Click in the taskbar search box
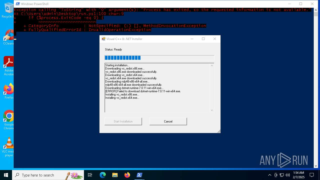Viewport: 320px width, 180px height. (x=48, y=175)
